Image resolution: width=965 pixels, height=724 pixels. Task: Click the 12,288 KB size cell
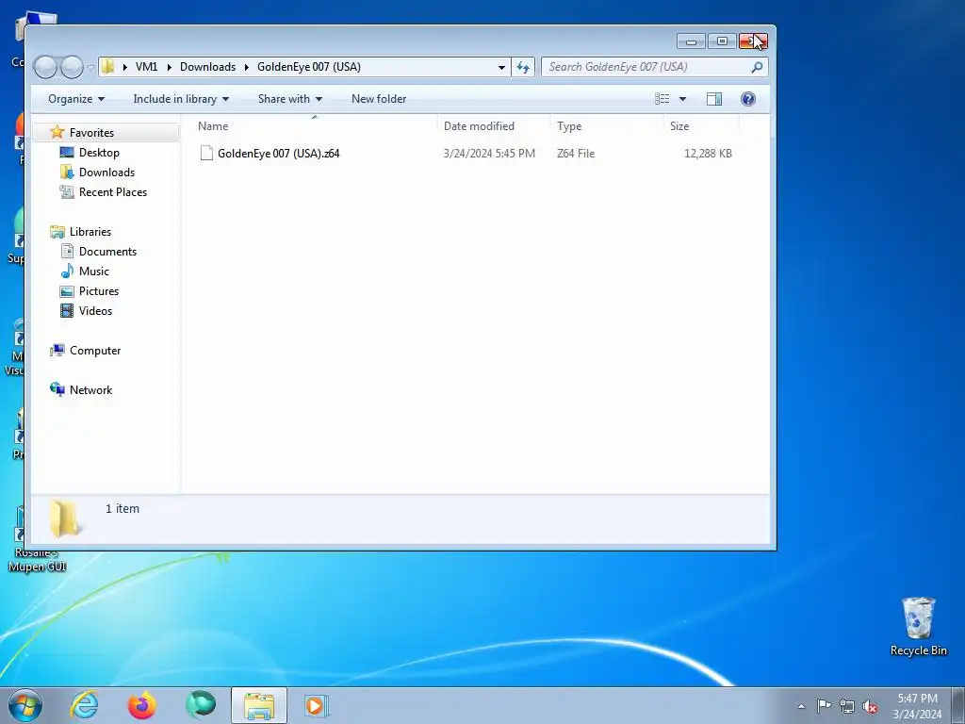708,154
